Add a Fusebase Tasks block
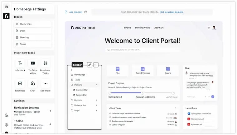The image size is (237, 135). [x=45, y=63]
